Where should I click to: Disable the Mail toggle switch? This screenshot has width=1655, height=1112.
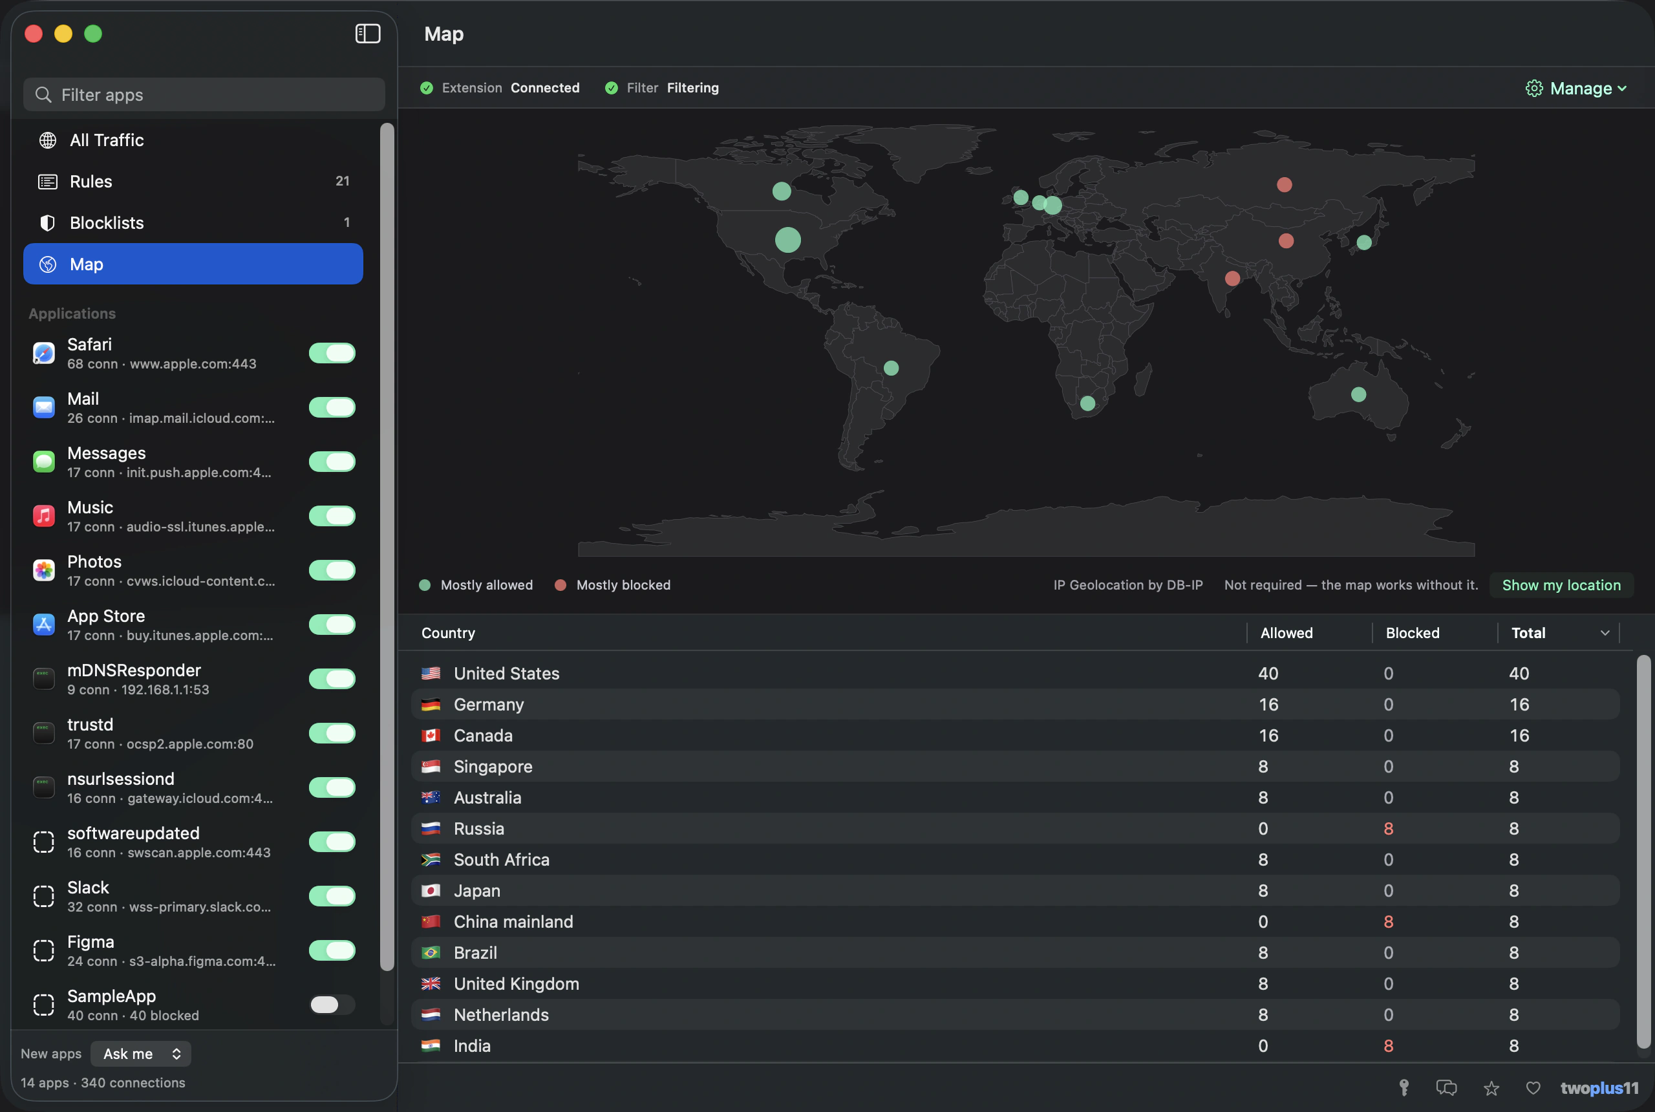(332, 407)
